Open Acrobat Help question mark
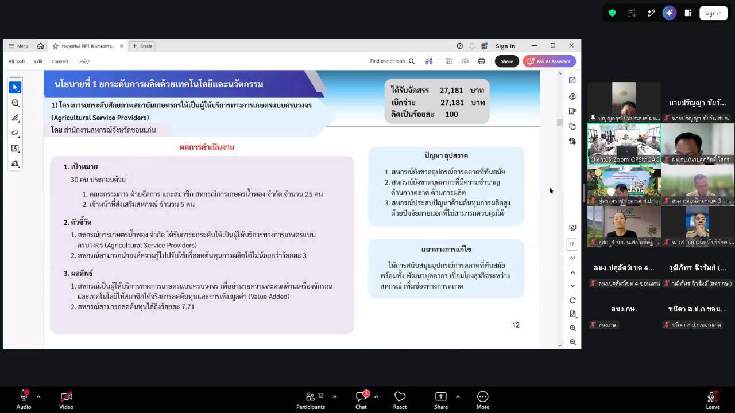 tap(459, 46)
